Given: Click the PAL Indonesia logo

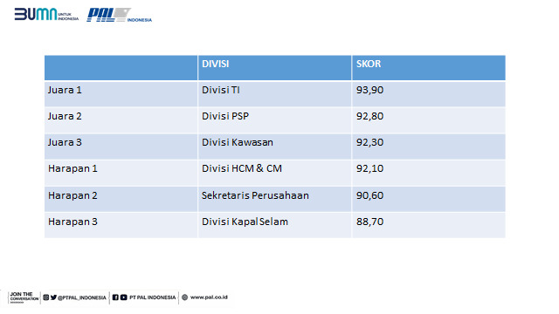Looking at the screenshot, I should coord(120,15).
